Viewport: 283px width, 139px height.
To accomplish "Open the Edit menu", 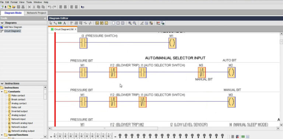I will click(7, 2).
